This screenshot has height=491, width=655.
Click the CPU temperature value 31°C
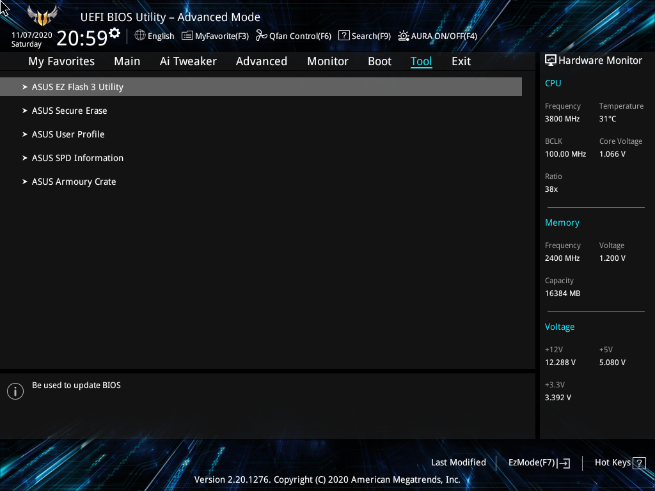pyautogui.click(x=608, y=119)
